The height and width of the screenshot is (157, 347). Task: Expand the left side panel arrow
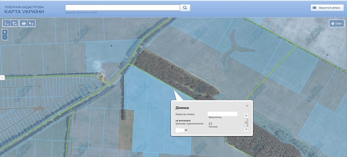click(x=1, y=77)
